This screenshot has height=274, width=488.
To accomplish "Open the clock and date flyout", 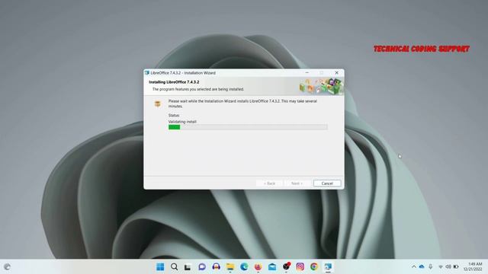I will [473, 266].
